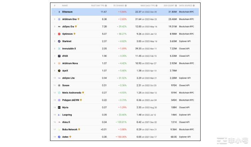251x147 pixels.
Task: Click the ApeX logo icon
Action: click(59, 71)
